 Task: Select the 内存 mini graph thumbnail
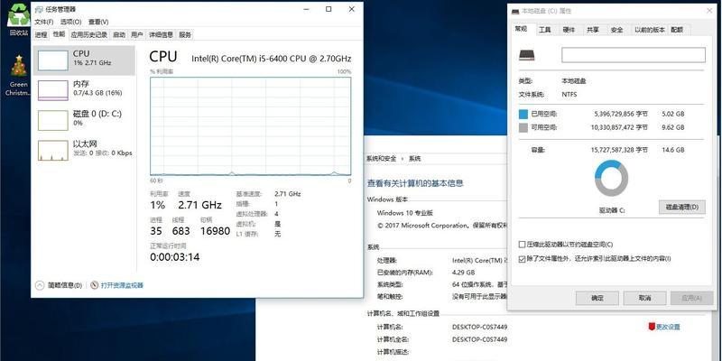click(52, 90)
